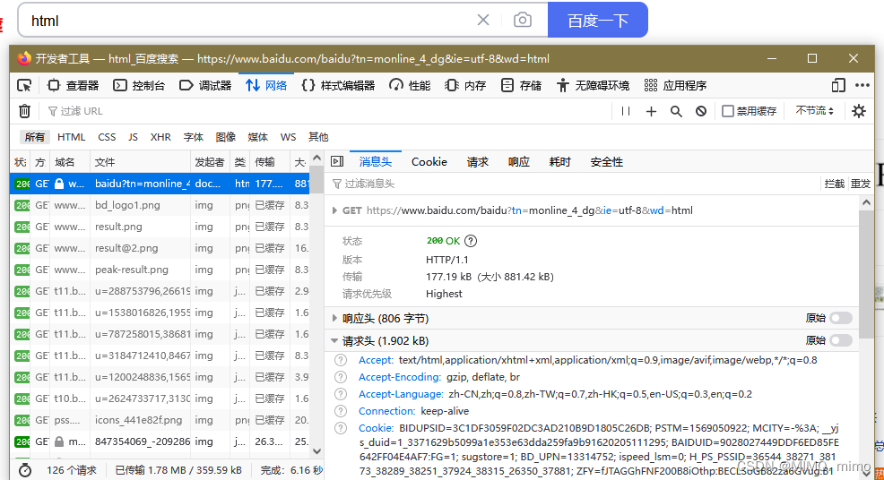
Task: Select the peak-result.png request
Action: point(160,270)
